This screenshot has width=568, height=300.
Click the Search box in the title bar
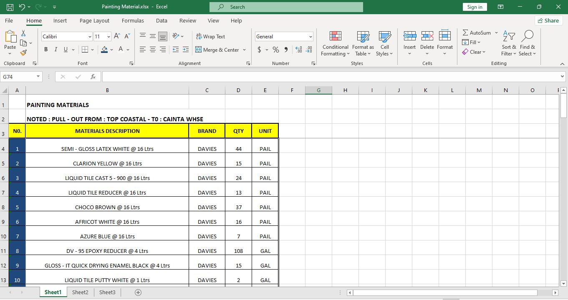286,7
